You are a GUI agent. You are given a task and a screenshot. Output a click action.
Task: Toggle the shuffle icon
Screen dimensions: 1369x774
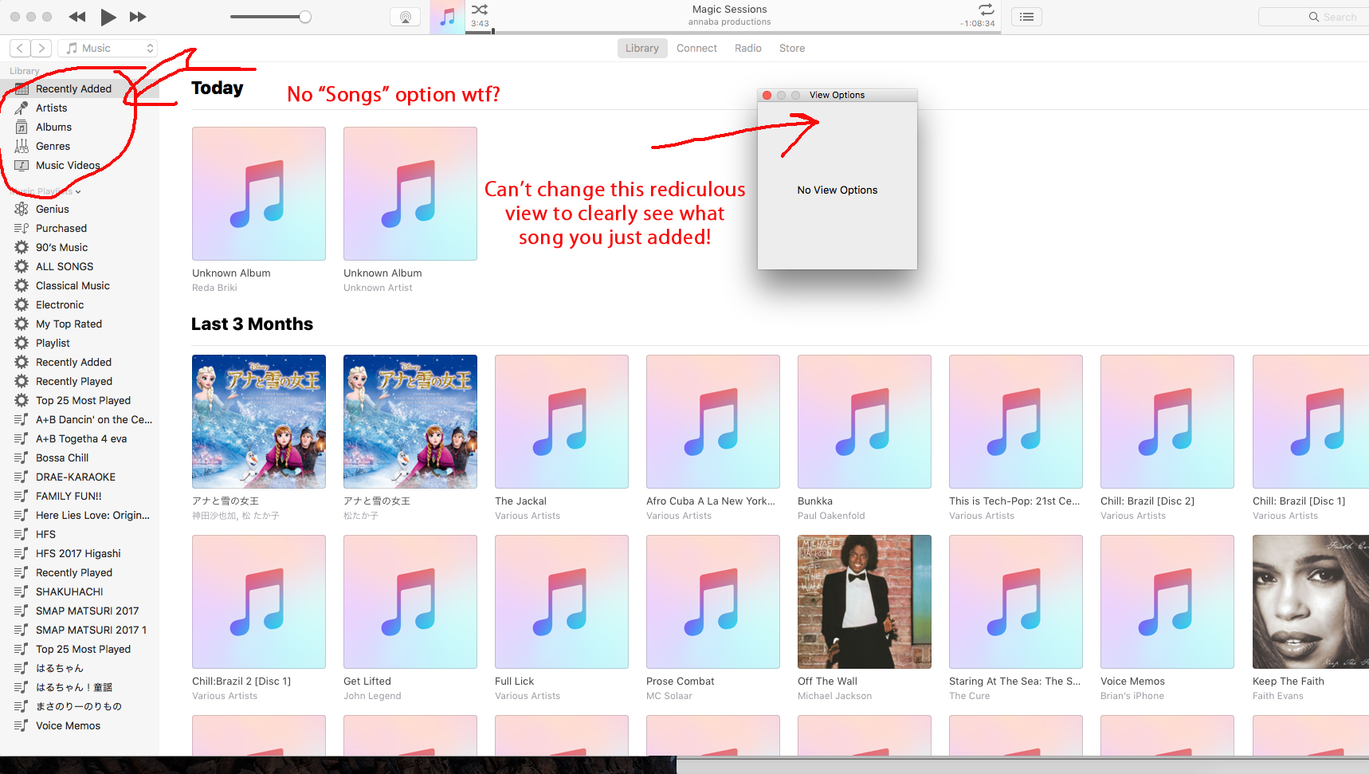pyautogui.click(x=480, y=10)
